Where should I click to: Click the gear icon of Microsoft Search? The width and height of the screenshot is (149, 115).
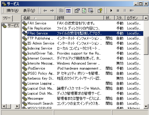pyautogui.click(x=25, y=103)
